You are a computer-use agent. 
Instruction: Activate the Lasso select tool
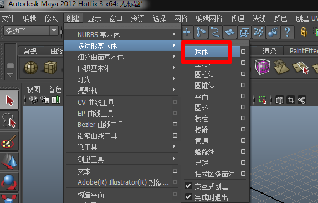tap(9, 120)
